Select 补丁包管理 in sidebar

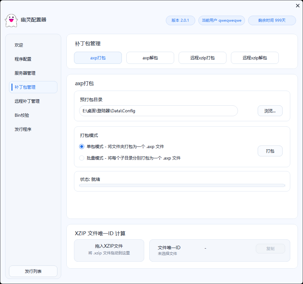click(33, 87)
